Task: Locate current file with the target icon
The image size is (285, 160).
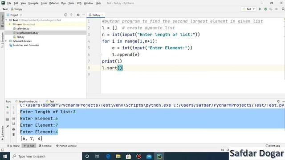Action: pyautogui.click(x=66, y=15)
